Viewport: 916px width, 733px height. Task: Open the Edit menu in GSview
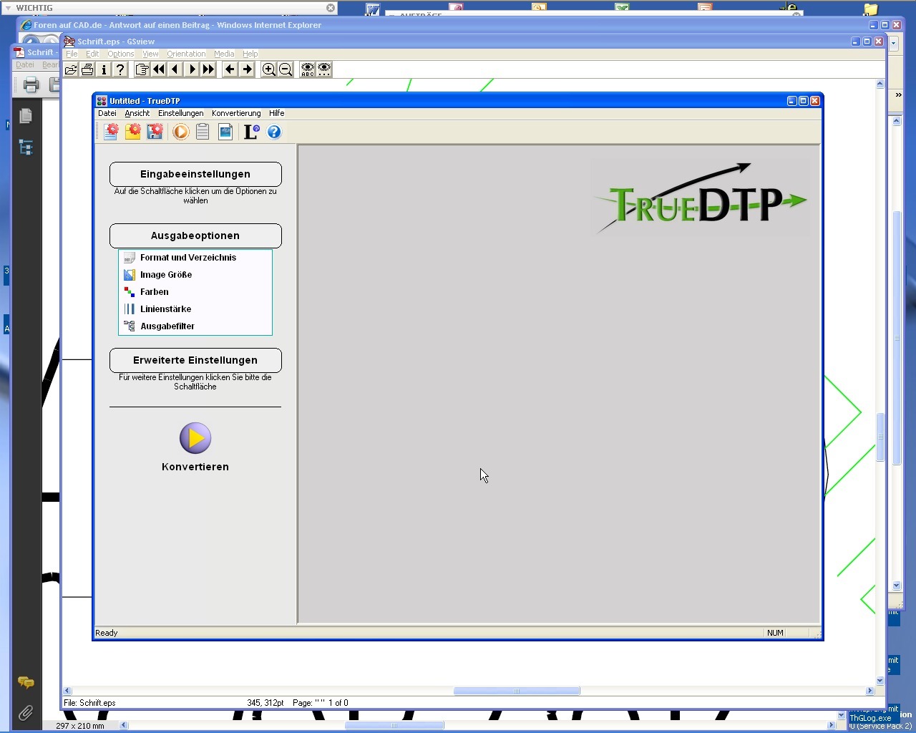tap(93, 54)
